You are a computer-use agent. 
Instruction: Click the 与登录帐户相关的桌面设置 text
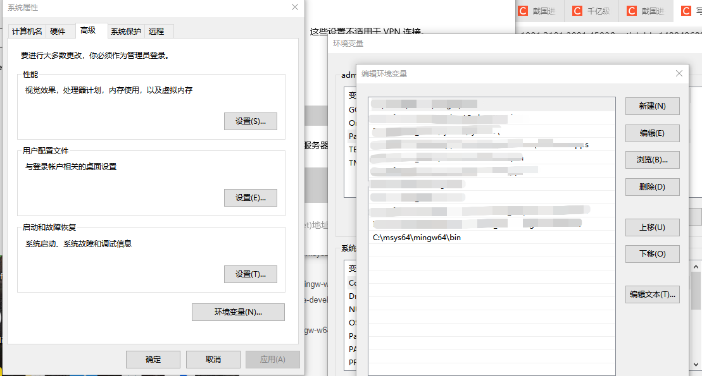[x=71, y=167]
